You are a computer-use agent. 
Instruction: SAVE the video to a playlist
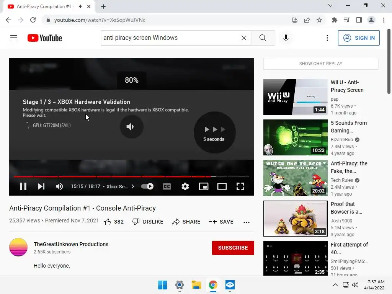pos(221,222)
